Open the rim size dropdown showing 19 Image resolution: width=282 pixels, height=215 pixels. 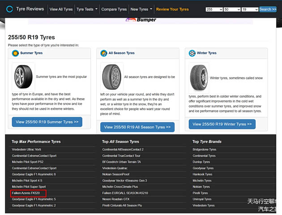[x=249, y=9]
